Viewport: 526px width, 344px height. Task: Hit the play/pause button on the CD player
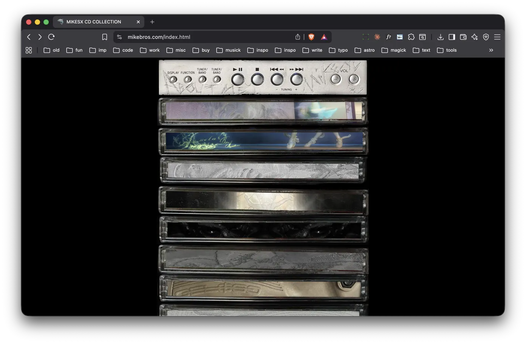[x=238, y=79]
